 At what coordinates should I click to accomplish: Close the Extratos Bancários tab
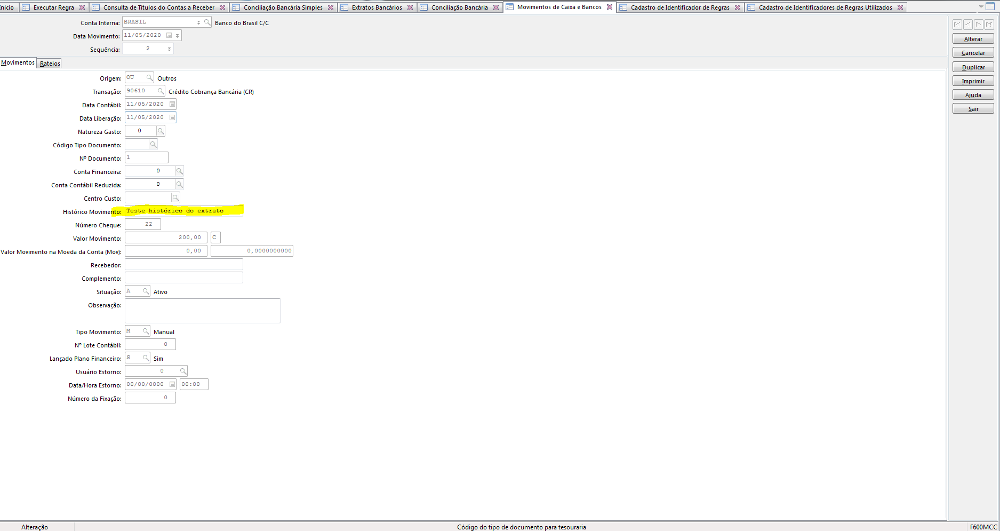tap(410, 7)
